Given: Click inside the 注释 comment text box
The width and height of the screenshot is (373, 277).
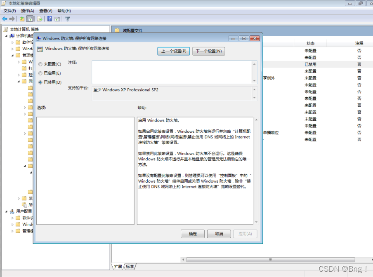Looking at the screenshot, I should [x=172, y=72].
